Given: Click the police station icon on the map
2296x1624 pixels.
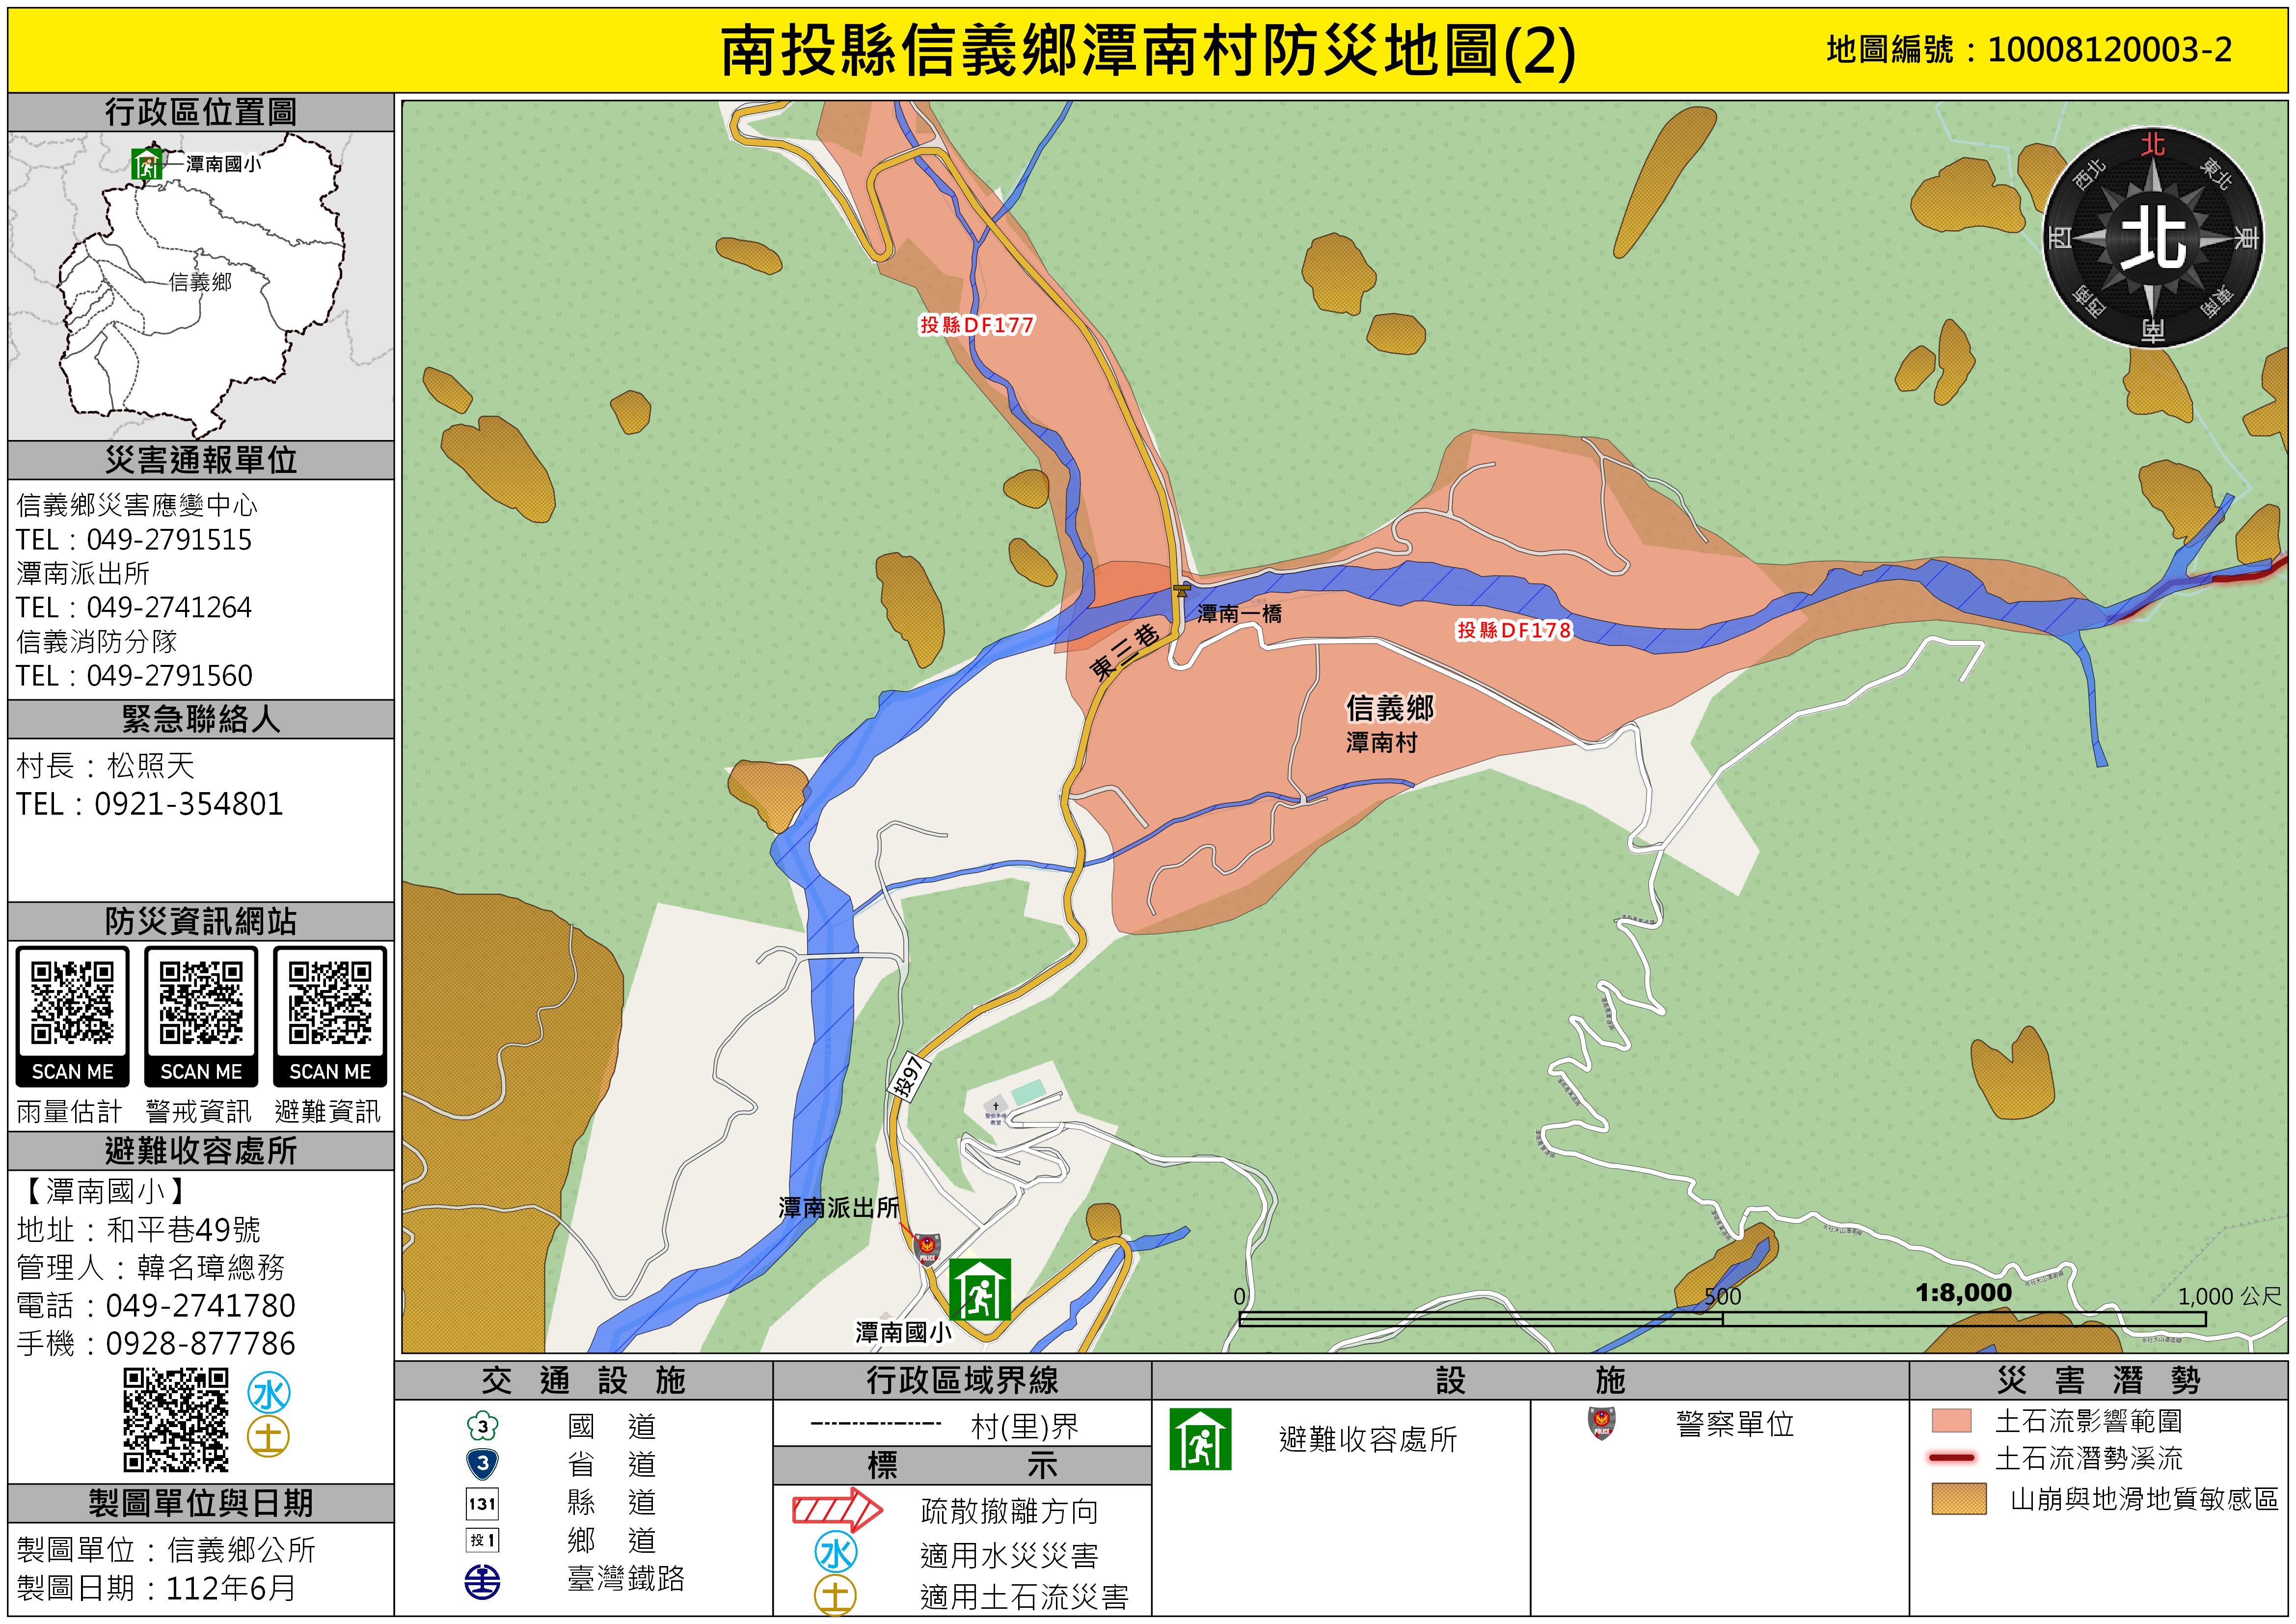Looking at the screenshot, I should 927,1249.
